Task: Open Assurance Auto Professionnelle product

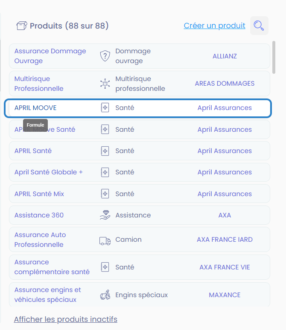Action: click(x=40, y=240)
